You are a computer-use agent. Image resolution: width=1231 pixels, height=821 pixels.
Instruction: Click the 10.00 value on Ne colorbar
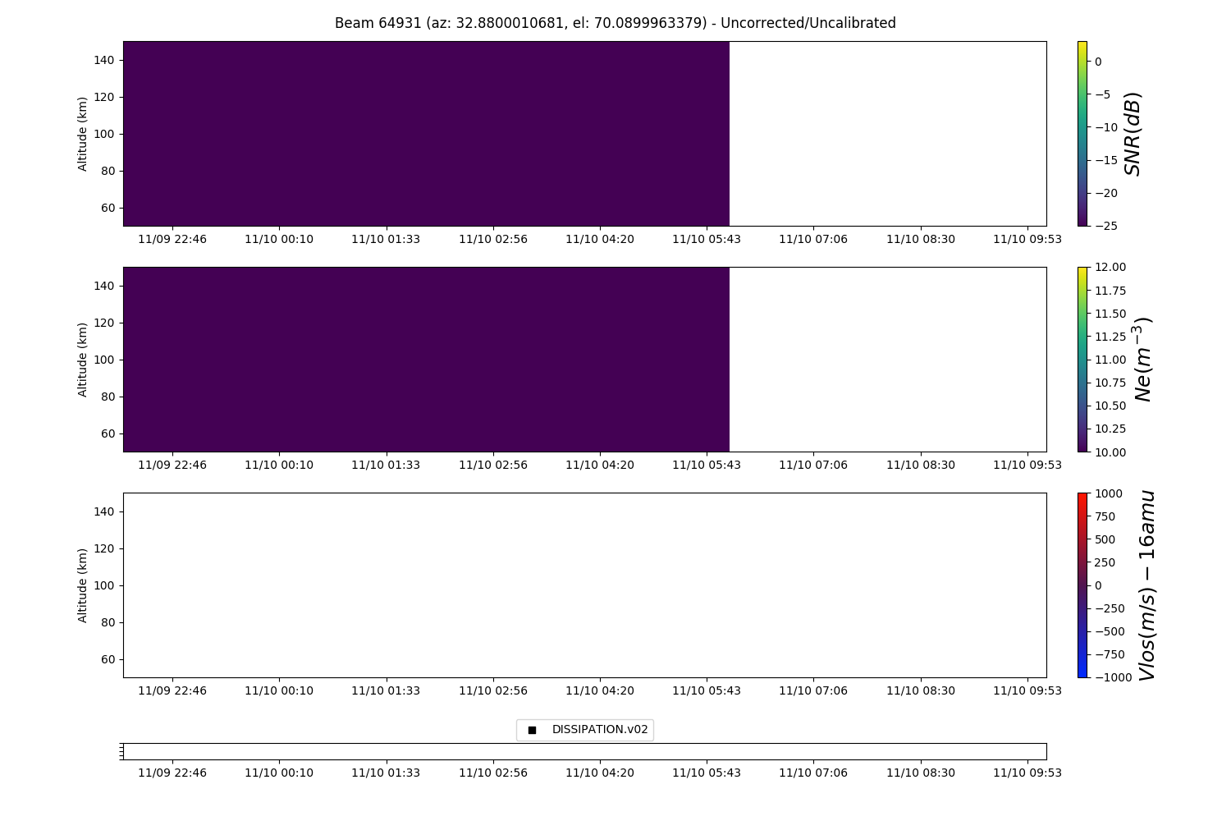[1110, 452]
